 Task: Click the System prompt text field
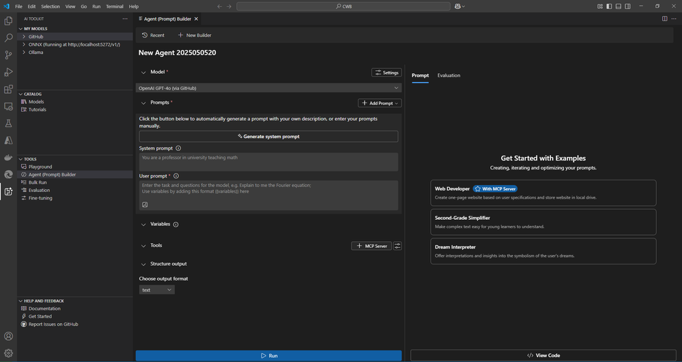click(x=268, y=162)
